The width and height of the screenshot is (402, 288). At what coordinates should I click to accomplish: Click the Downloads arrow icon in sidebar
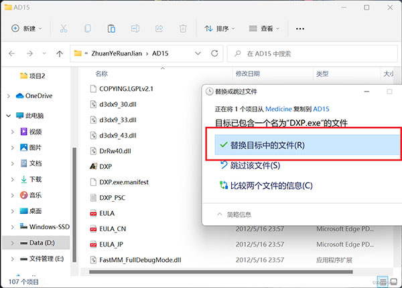[23, 179]
